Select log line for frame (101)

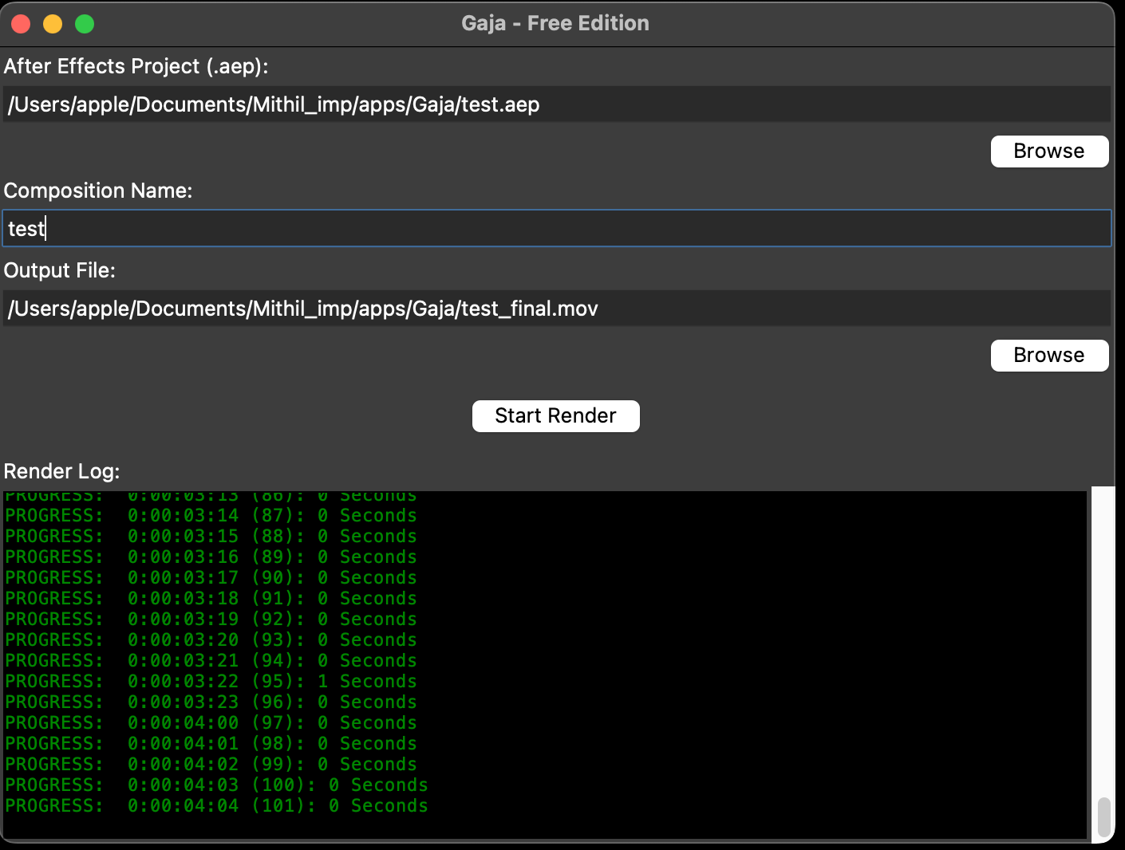coord(216,806)
